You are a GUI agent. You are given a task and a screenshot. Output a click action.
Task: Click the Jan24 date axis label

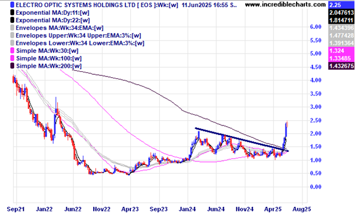(x=188, y=209)
